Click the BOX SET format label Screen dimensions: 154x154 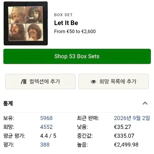pos(63,15)
